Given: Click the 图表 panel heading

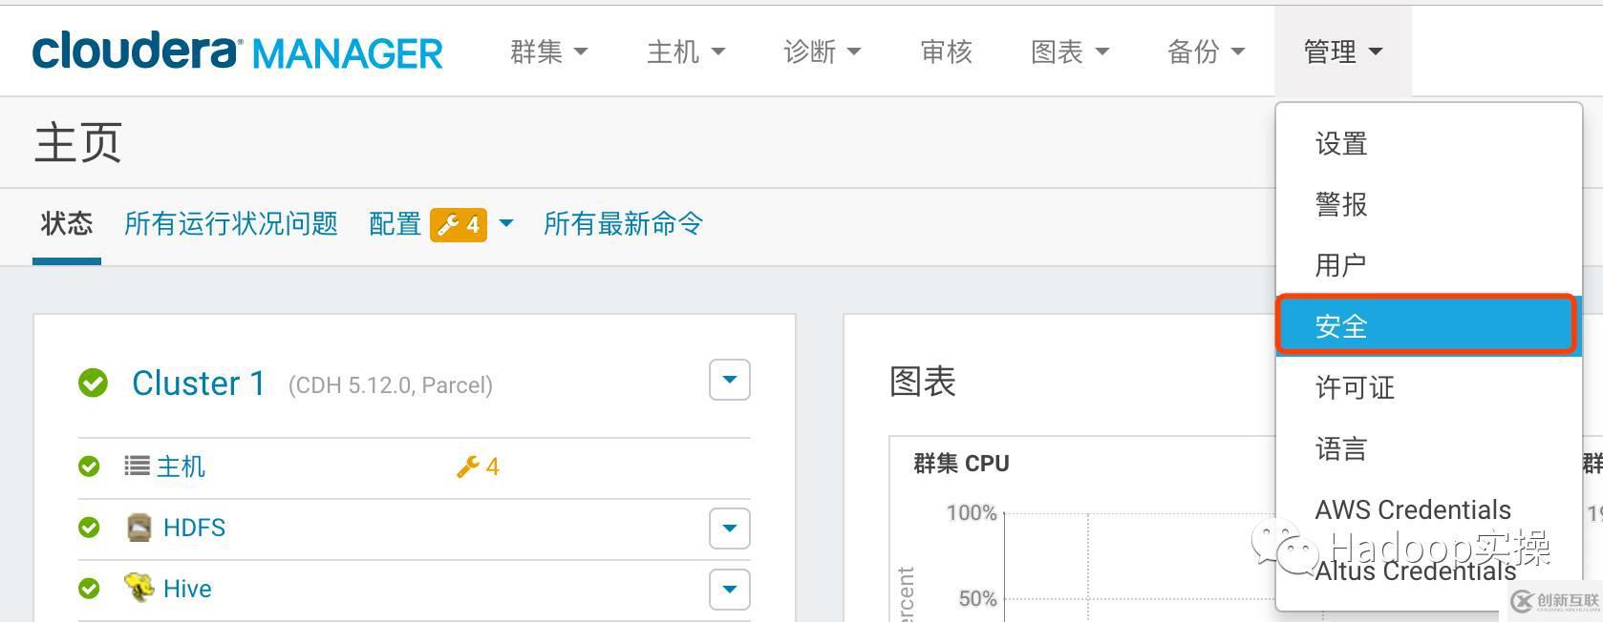Looking at the screenshot, I should click(x=923, y=382).
